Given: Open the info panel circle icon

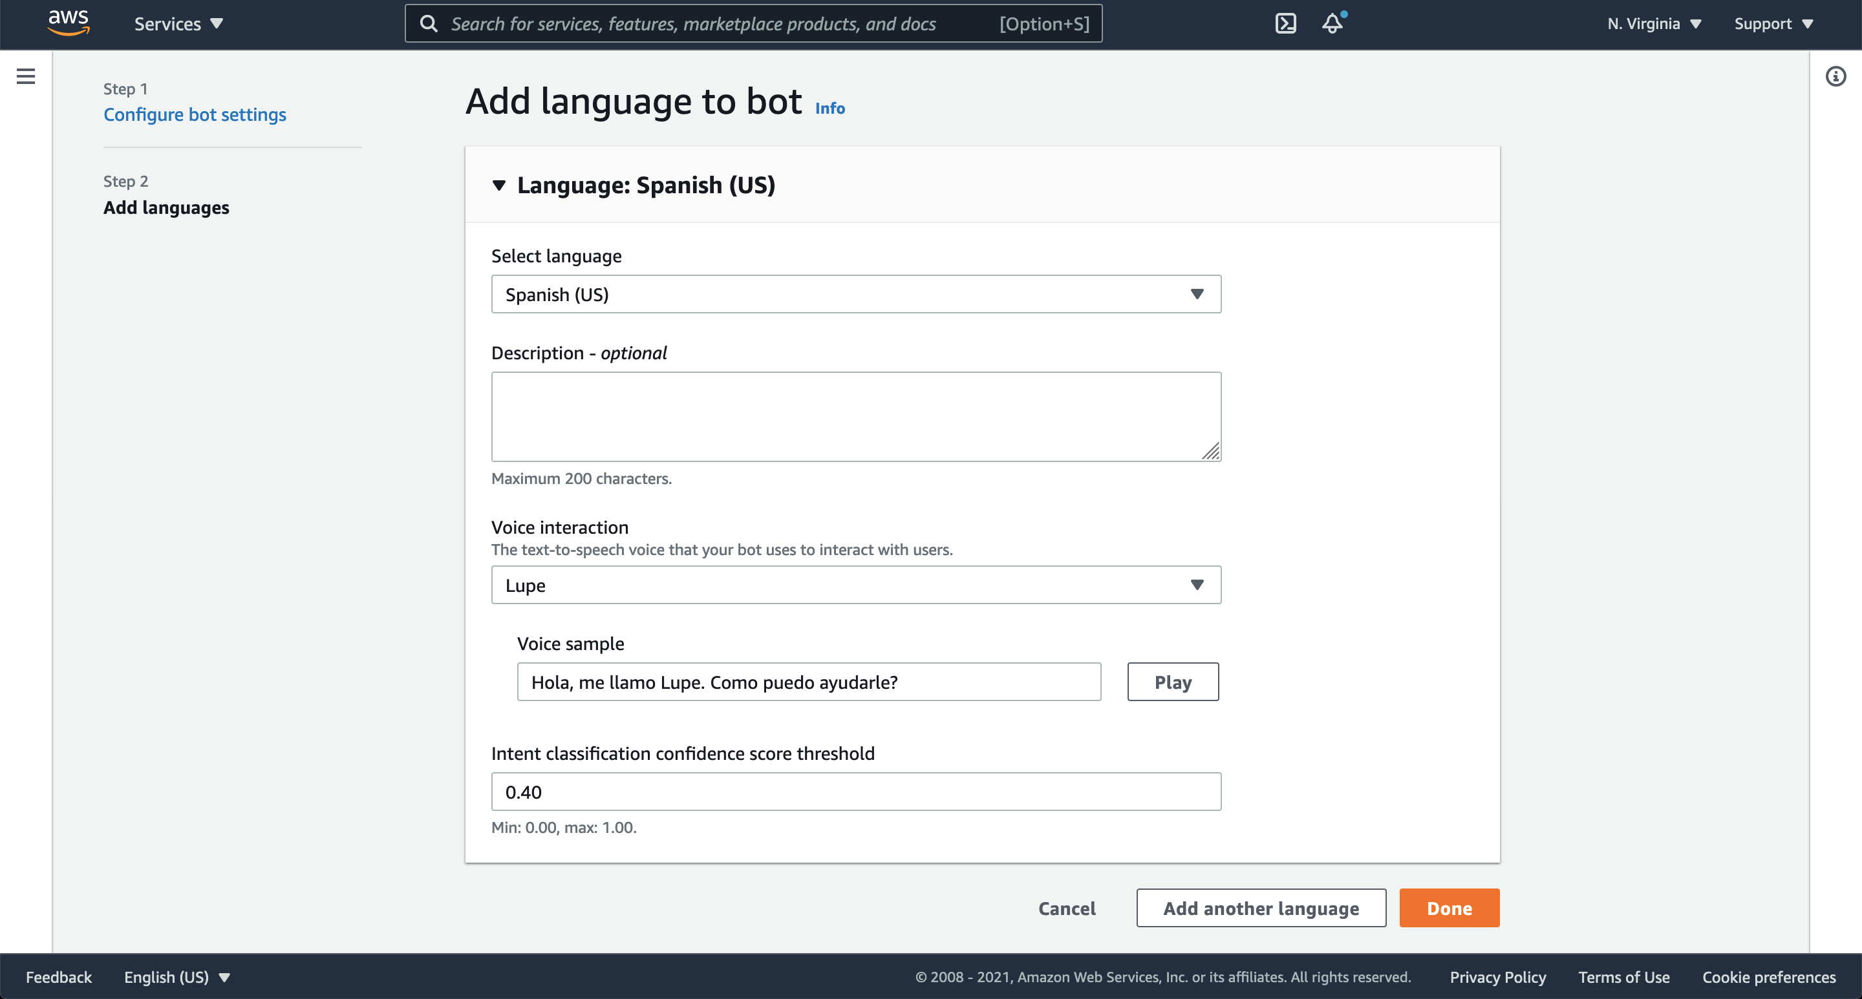Looking at the screenshot, I should click(1835, 76).
